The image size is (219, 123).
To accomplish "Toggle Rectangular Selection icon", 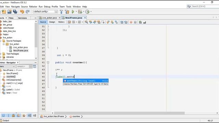I will click(x=103, y=22).
